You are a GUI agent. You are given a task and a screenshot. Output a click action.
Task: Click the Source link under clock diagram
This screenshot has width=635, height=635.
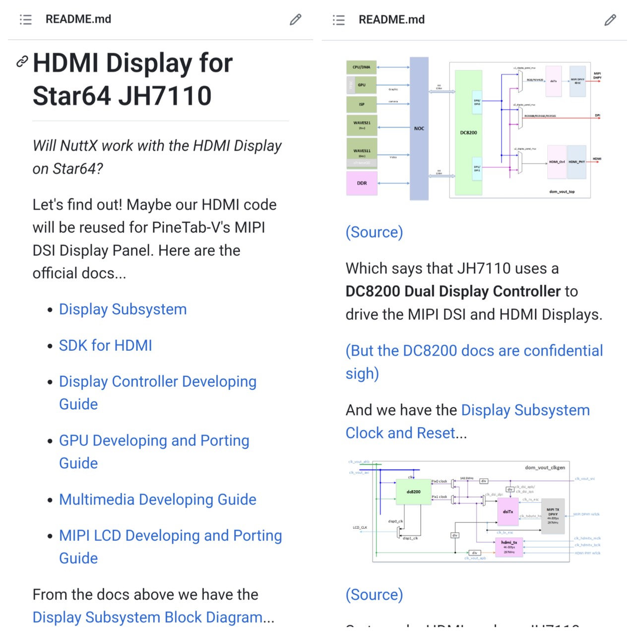click(374, 594)
